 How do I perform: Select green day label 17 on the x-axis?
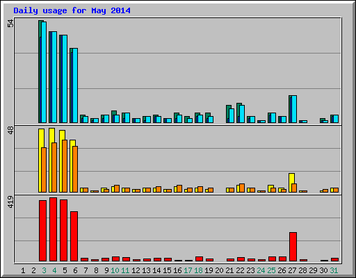point(188,270)
